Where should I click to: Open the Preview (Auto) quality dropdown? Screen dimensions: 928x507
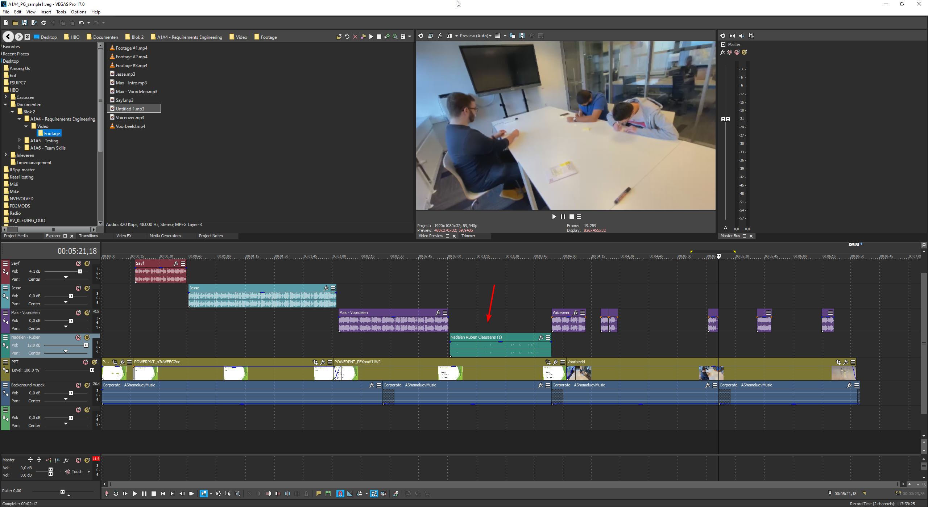point(476,36)
